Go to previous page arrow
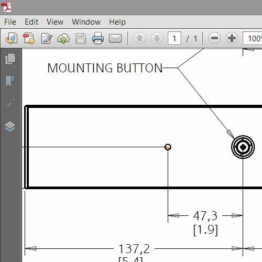The width and height of the screenshot is (262, 262). click(x=139, y=38)
